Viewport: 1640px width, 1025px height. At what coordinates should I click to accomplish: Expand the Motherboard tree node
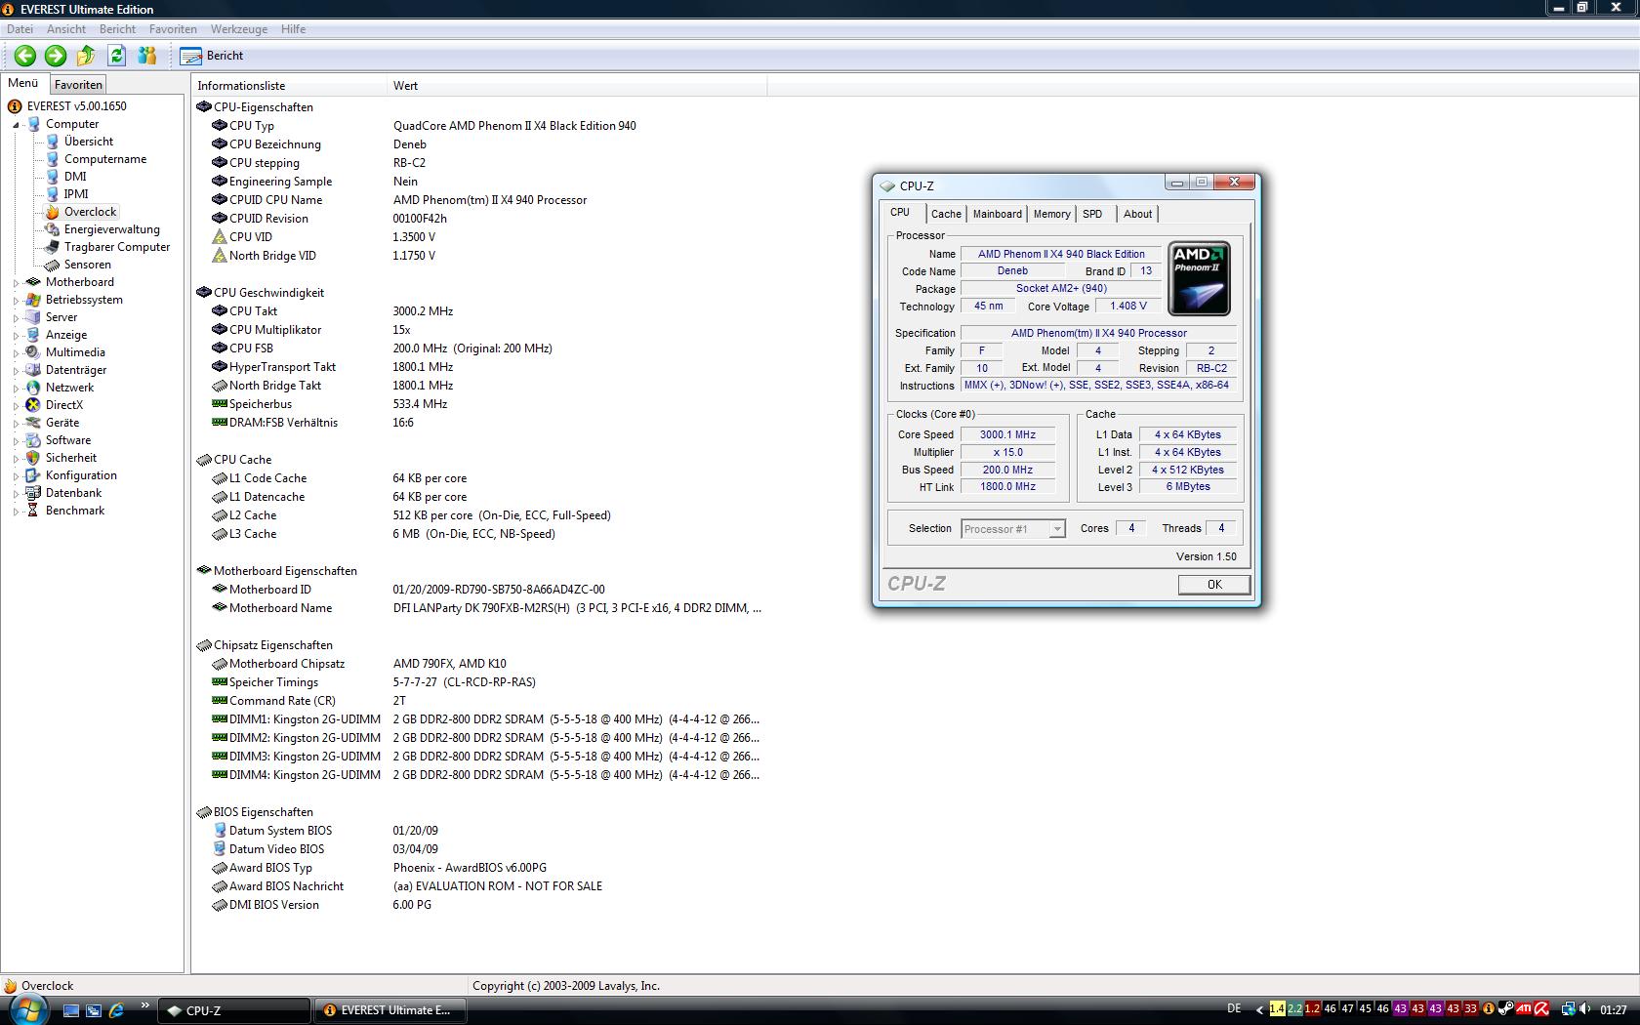[17, 283]
